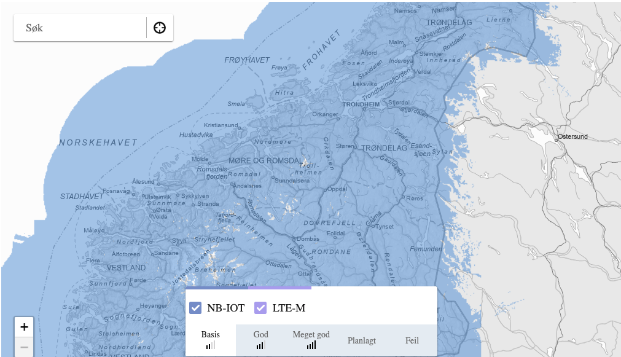Click the Støren map label

click(x=346, y=146)
